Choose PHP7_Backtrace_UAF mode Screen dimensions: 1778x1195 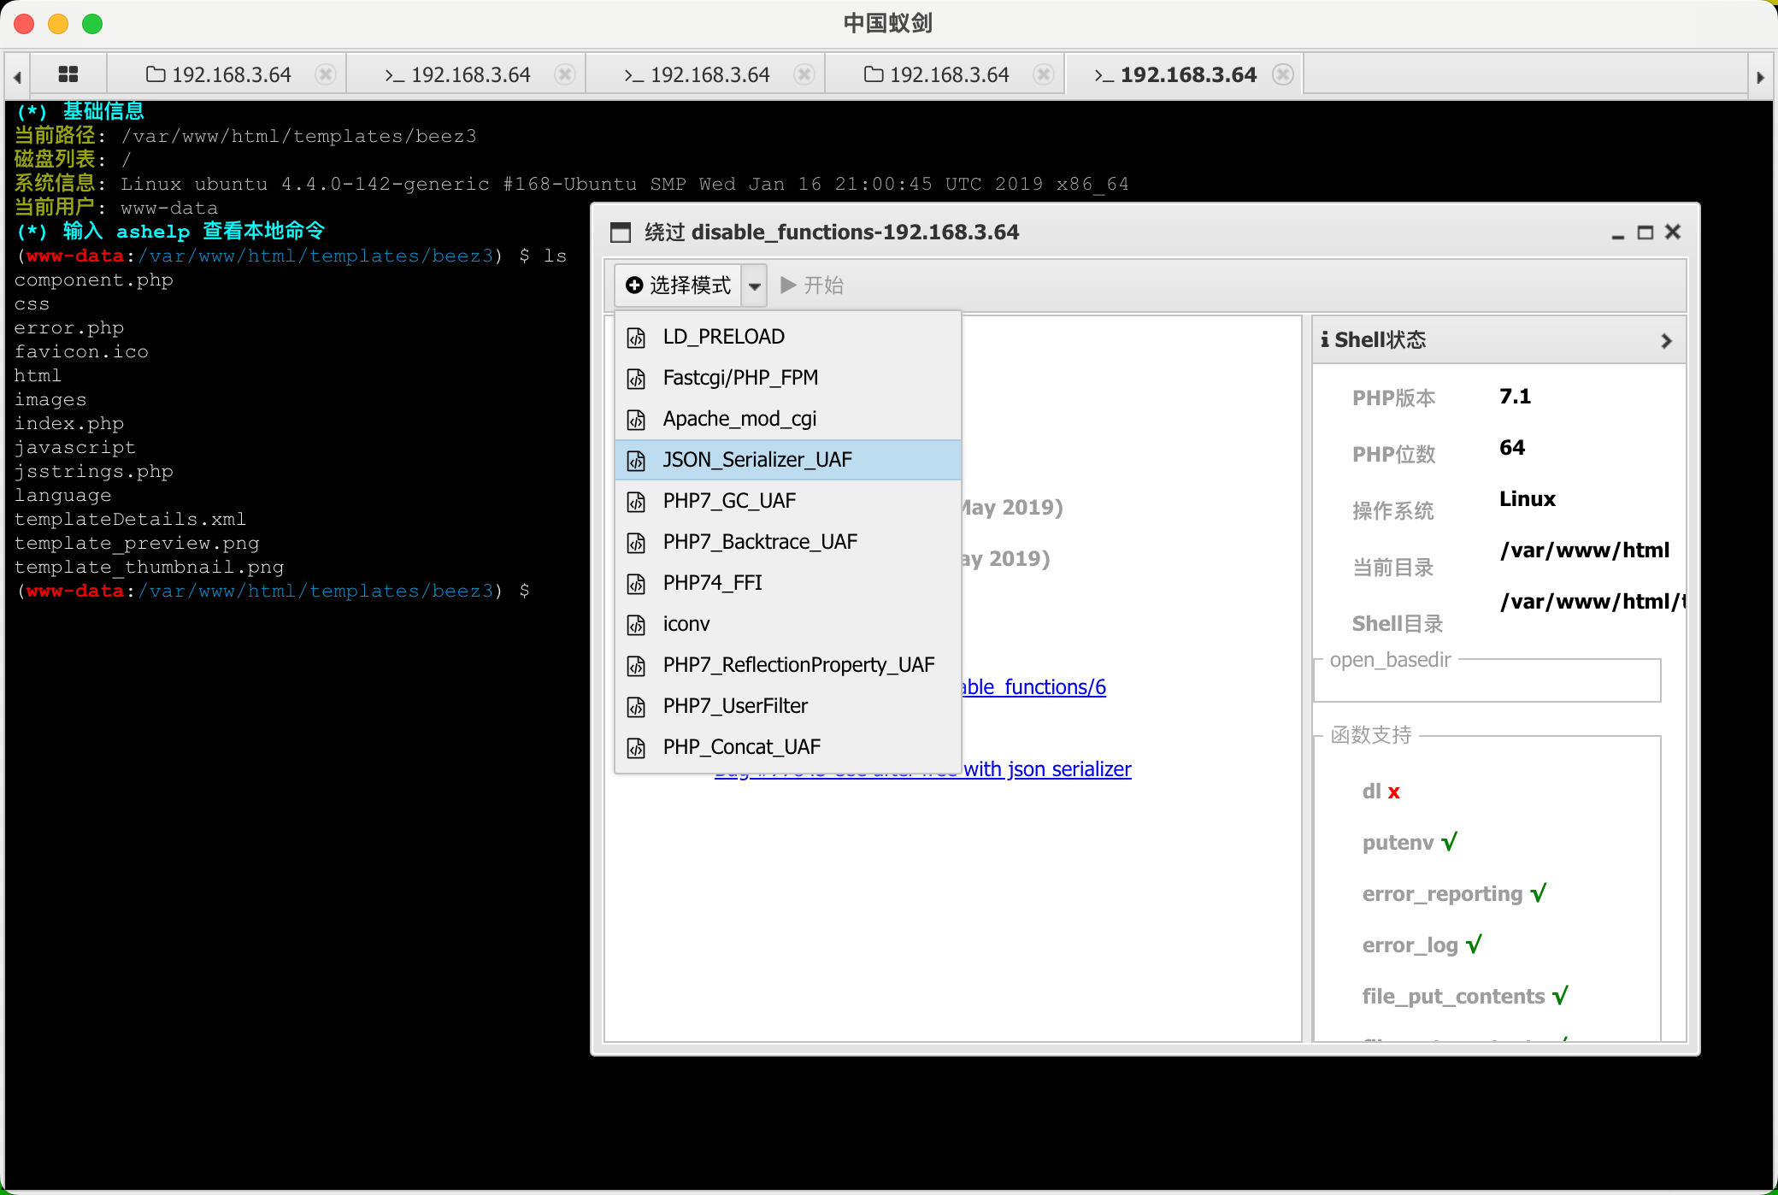tap(788, 542)
